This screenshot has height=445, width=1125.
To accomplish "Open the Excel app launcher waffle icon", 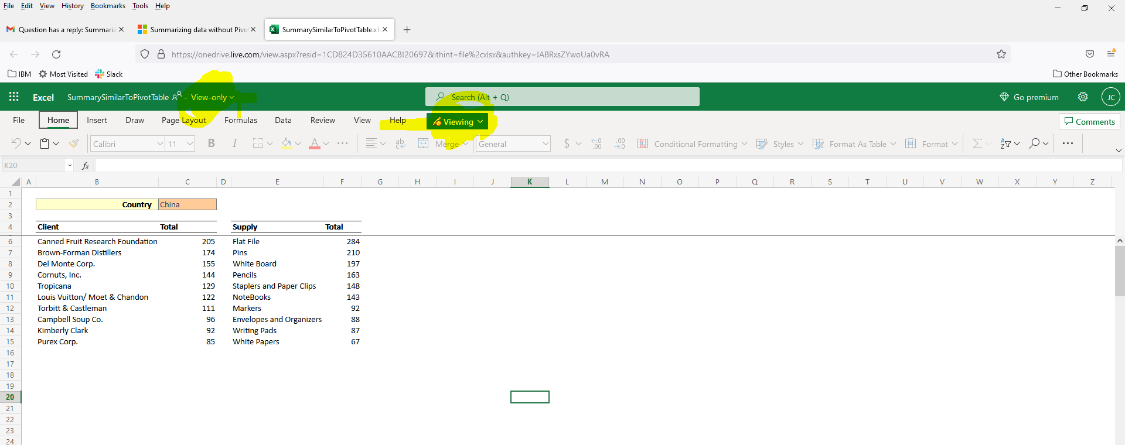I will coord(14,97).
